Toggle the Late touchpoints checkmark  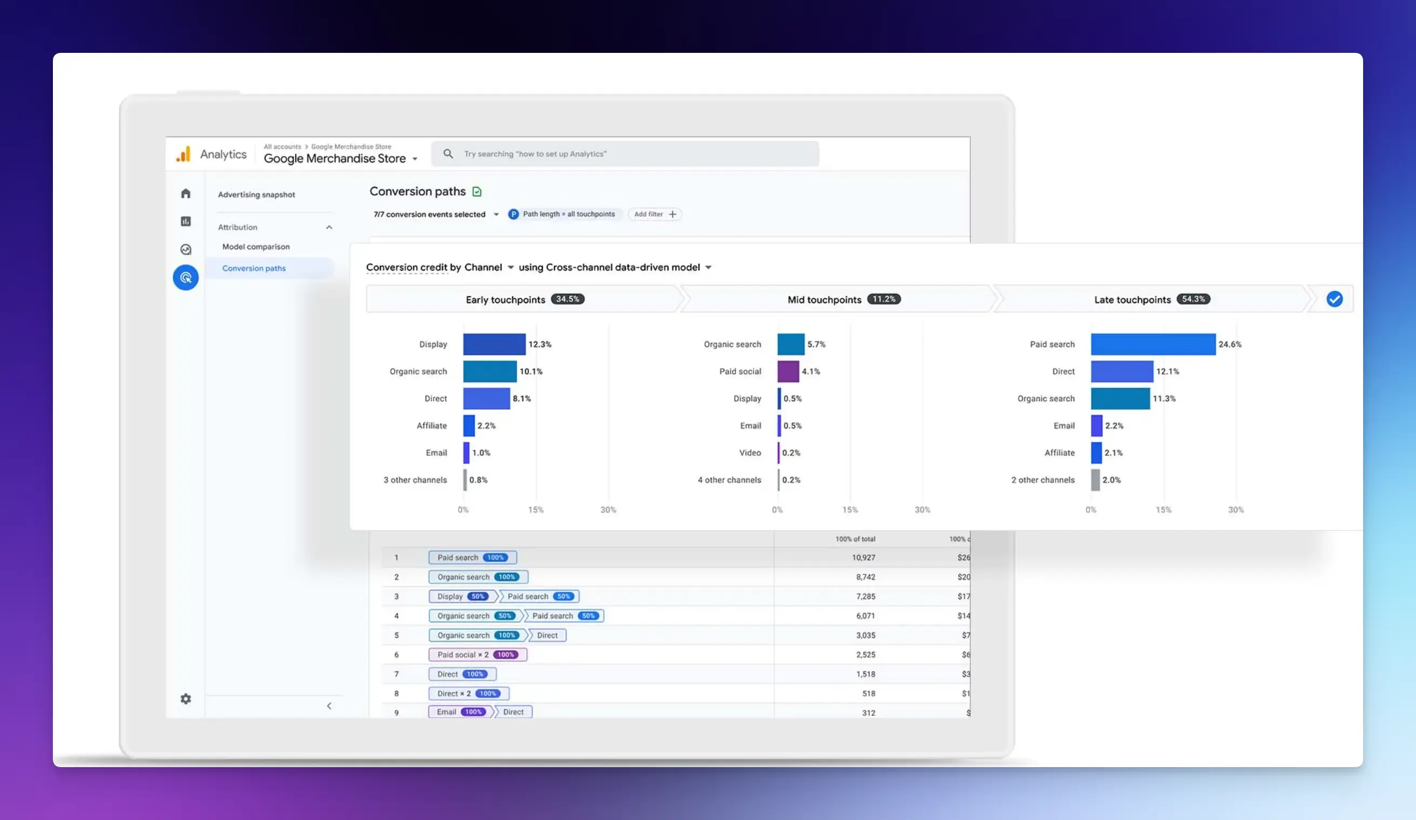click(1335, 299)
